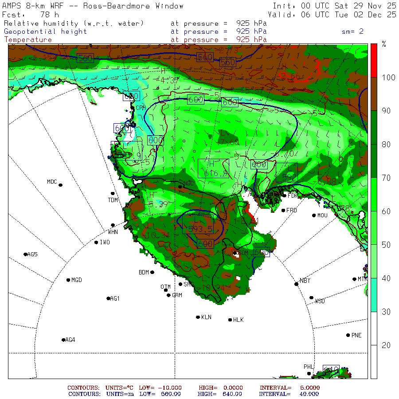Click the NBY station dot

[x=296, y=284]
